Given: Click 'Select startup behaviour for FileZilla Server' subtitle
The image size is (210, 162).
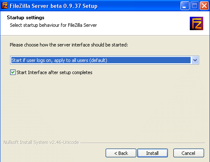Looking at the screenshot, I should click(x=53, y=25).
